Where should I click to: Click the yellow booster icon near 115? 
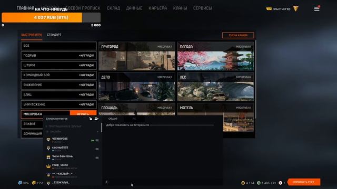tap(34, 183)
